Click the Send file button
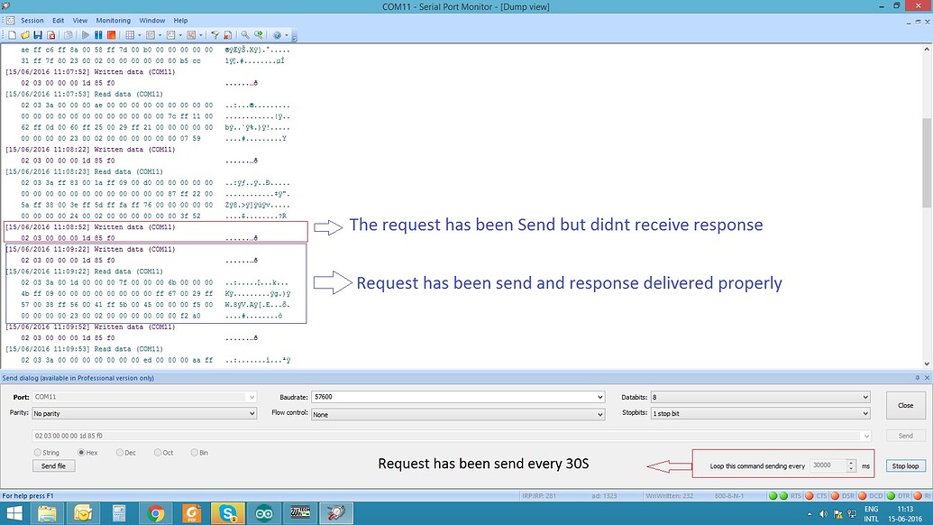The image size is (933, 525). [x=55, y=466]
